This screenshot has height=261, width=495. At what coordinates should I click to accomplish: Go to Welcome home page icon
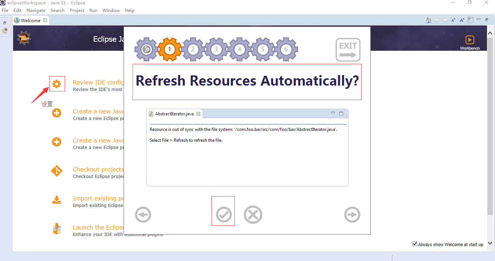click(x=428, y=20)
